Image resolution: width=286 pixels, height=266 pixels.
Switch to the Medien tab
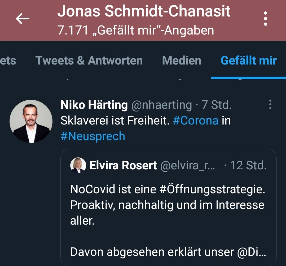pyautogui.click(x=182, y=61)
